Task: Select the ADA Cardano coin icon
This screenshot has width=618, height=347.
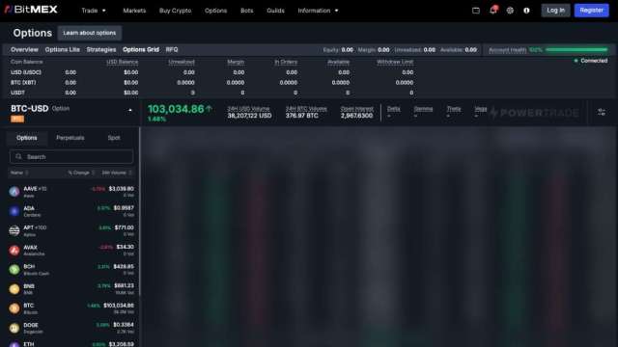Action: click(14, 211)
